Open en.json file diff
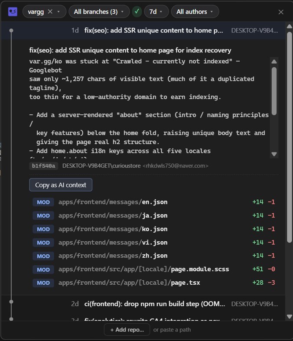Screen dimensions: 293x341 click(x=154, y=202)
